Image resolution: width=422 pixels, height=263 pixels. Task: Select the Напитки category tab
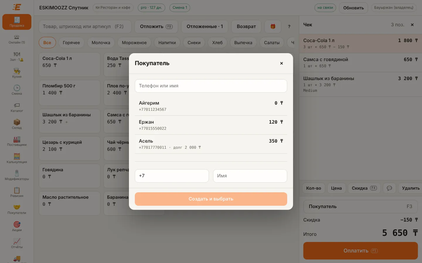point(167,43)
